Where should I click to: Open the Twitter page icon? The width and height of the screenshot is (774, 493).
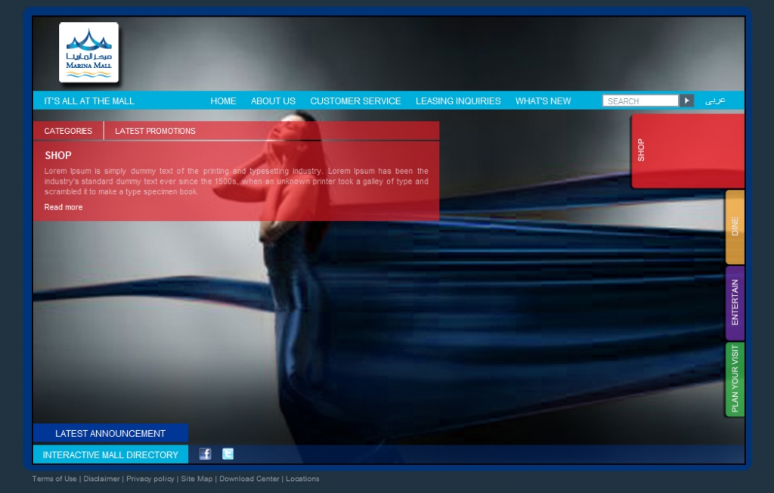pyautogui.click(x=228, y=454)
